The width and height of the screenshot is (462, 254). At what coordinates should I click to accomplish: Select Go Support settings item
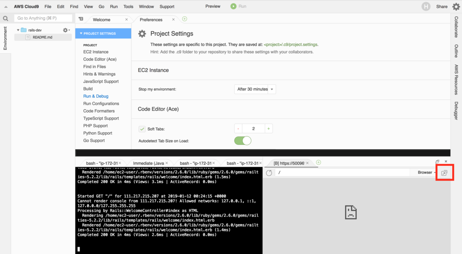tap(94, 141)
